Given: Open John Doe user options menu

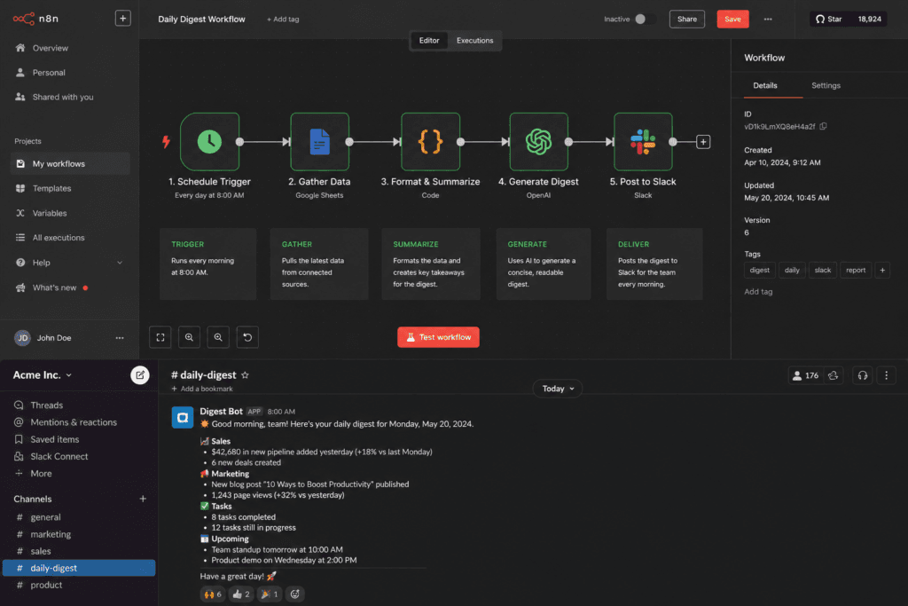Looking at the screenshot, I should coord(120,338).
